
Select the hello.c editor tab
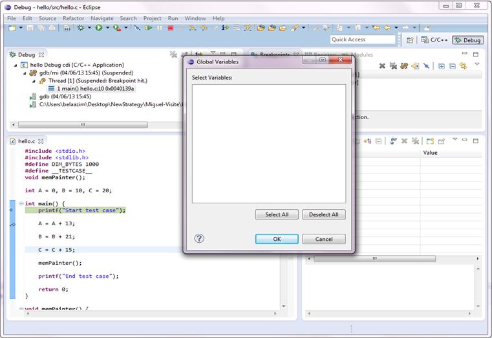(x=26, y=141)
